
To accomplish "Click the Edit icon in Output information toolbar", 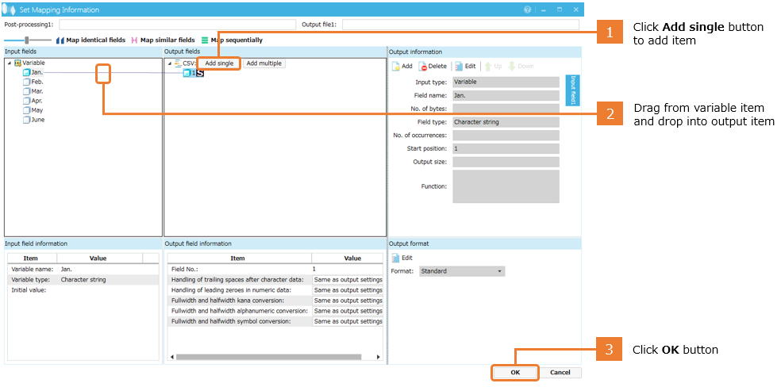I will pyautogui.click(x=459, y=67).
